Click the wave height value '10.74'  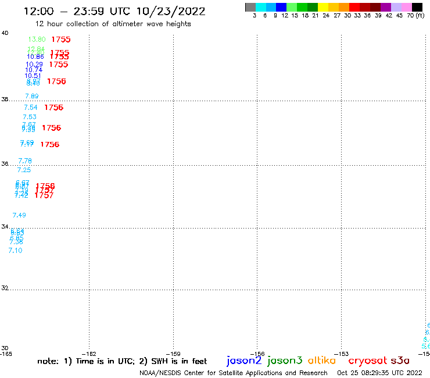pyautogui.click(x=34, y=70)
